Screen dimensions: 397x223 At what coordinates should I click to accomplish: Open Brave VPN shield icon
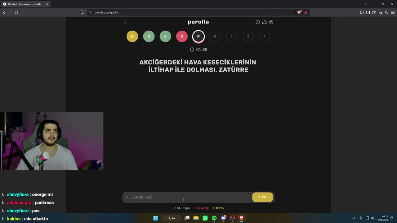click(386, 12)
